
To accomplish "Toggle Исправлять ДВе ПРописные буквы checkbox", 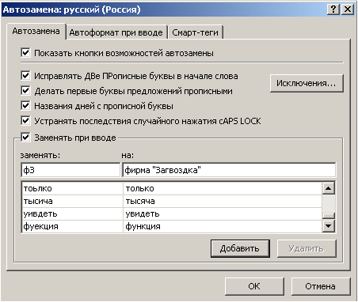I will tap(25, 76).
